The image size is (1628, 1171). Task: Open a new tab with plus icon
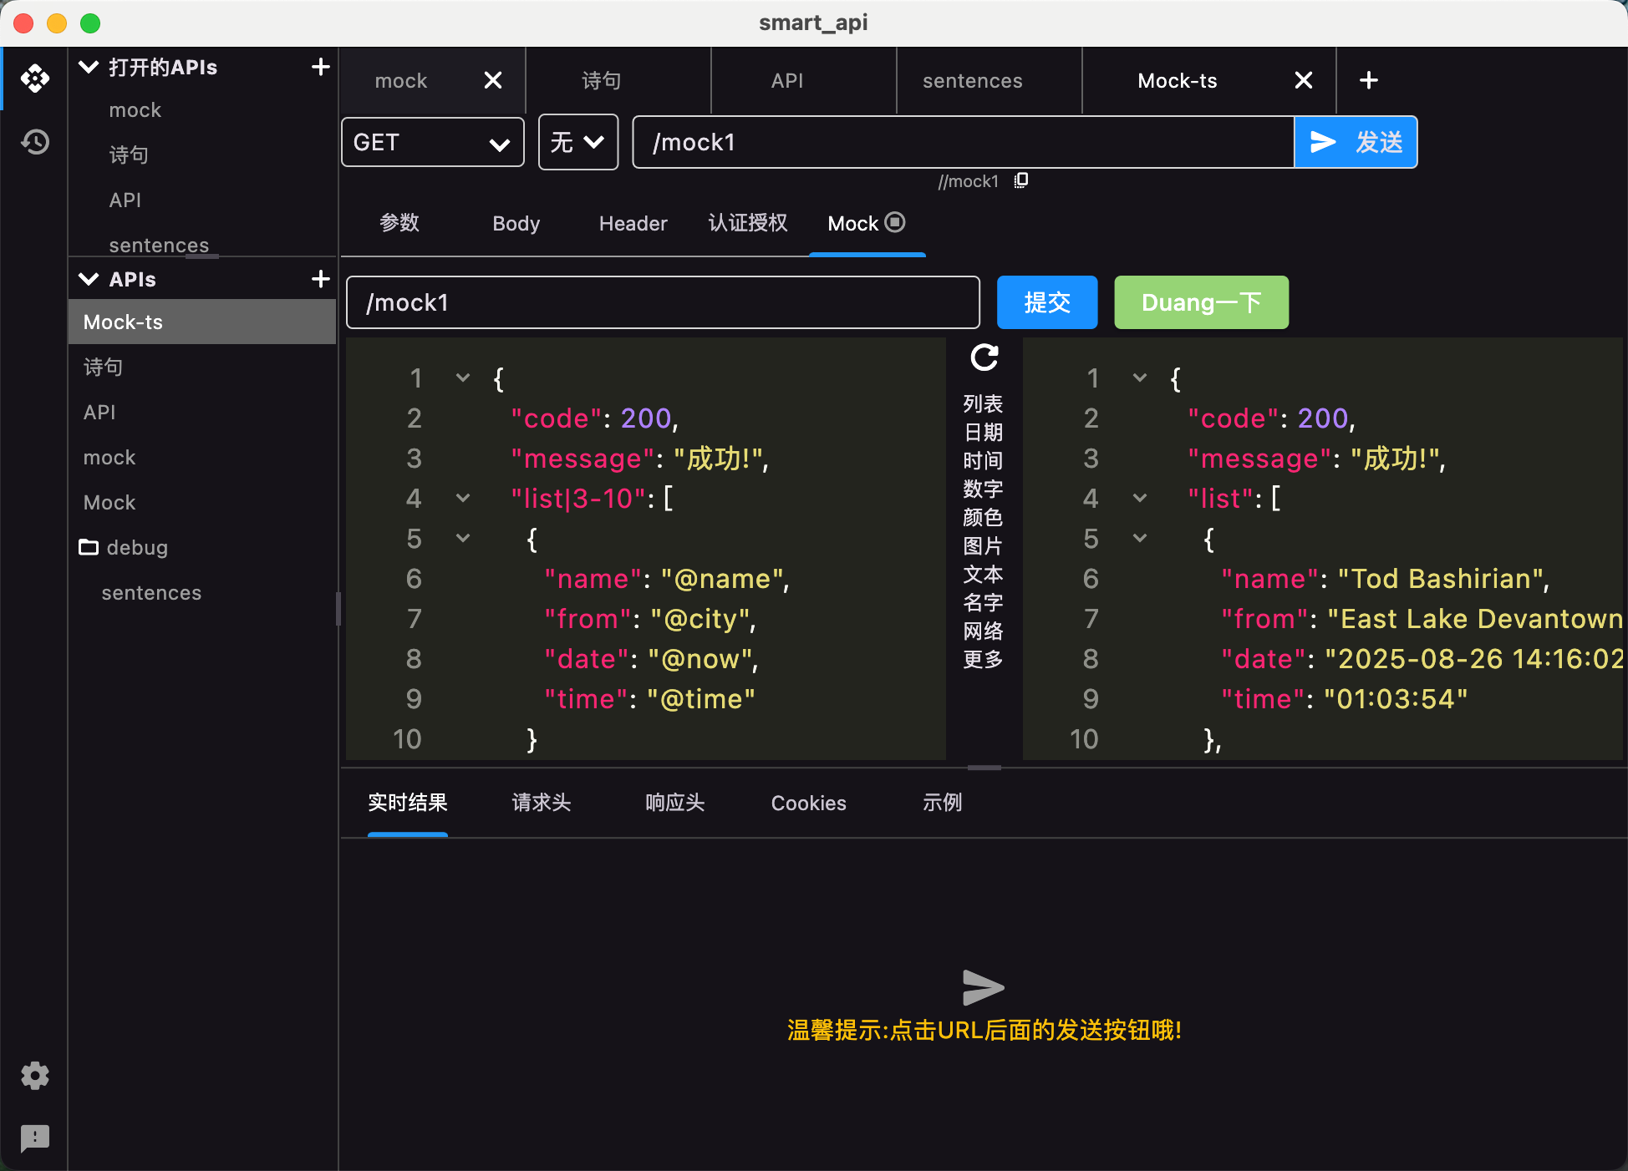1368,81
